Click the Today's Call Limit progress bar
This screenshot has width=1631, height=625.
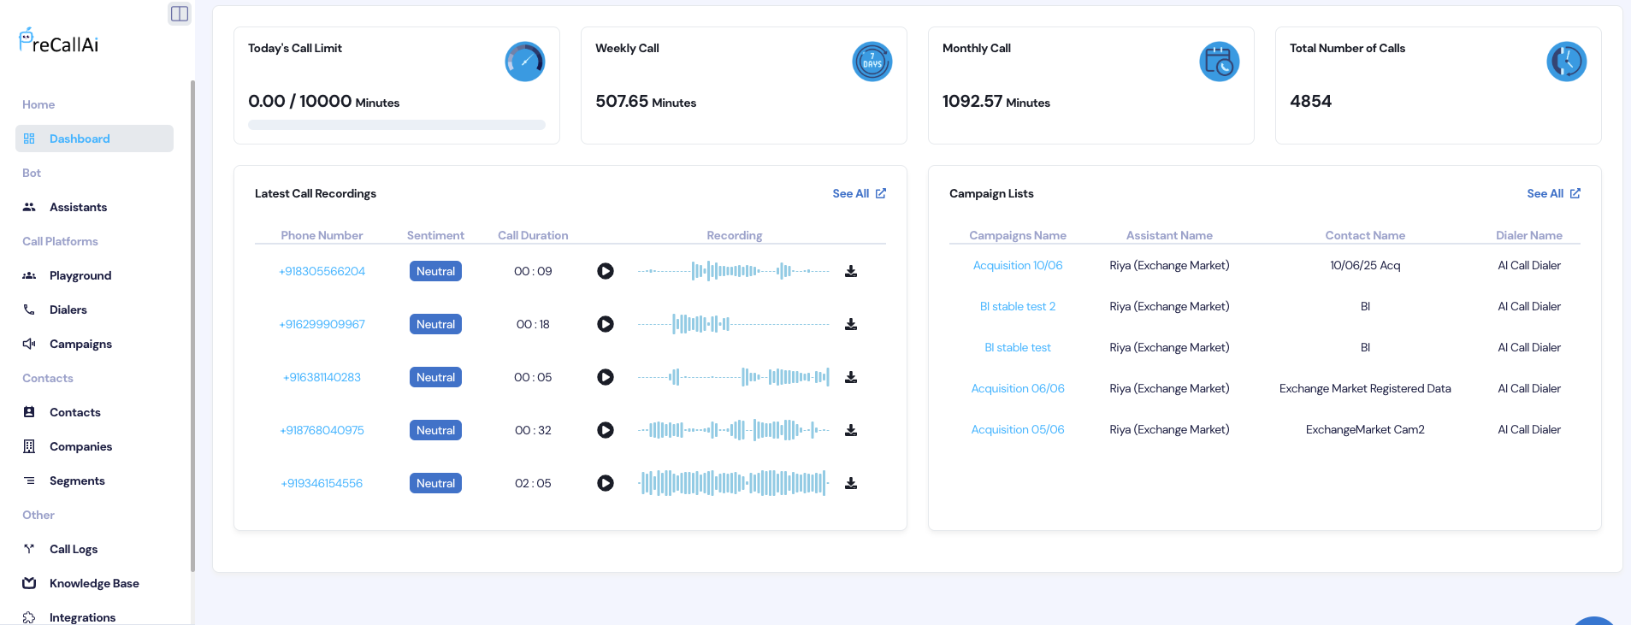pyautogui.click(x=397, y=125)
